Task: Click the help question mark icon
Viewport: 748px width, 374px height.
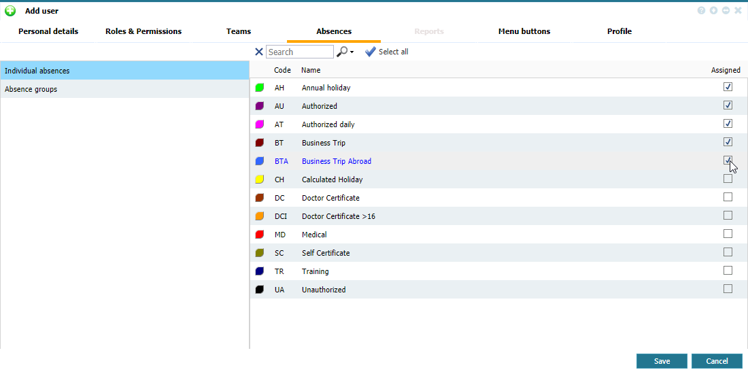Action: (701, 11)
